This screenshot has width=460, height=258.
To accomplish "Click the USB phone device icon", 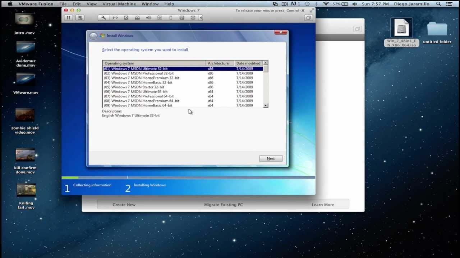I will tap(171, 18).
